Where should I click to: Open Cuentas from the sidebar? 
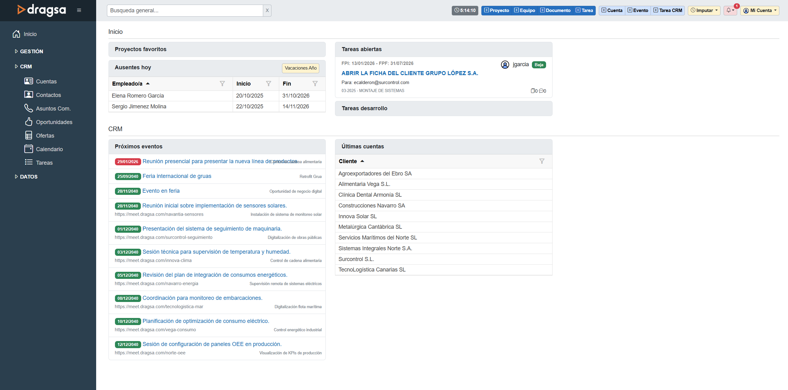tap(46, 82)
